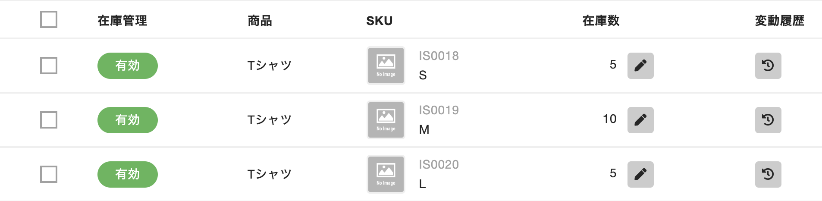Open change history for IS0018
The image size is (822, 201).
pyautogui.click(x=768, y=66)
